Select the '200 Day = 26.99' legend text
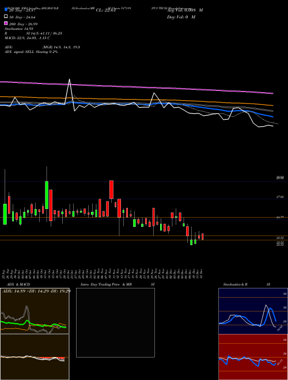The image size is (288, 380). [x=23, y=24]
